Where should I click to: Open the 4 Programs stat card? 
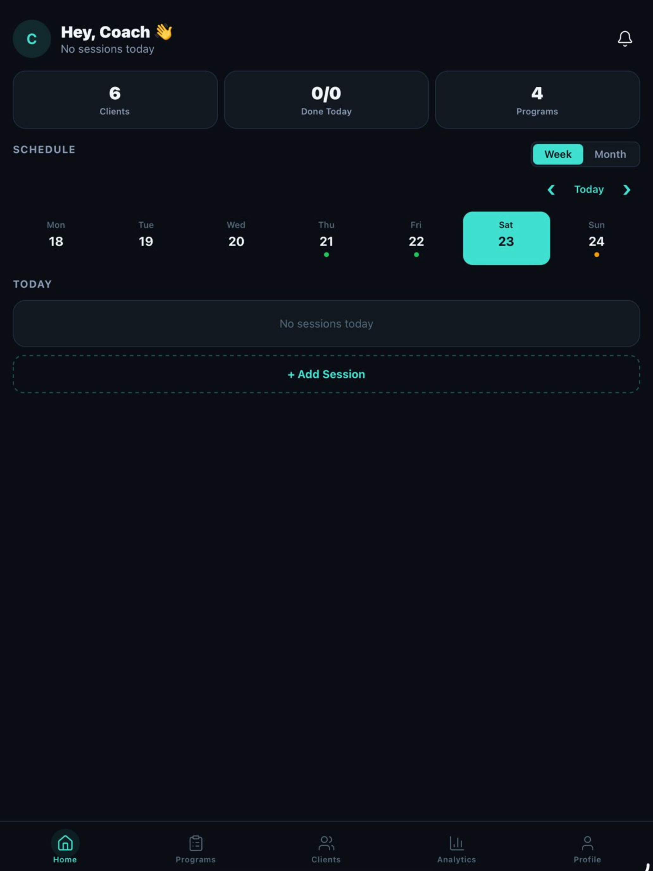click(537, 100)
